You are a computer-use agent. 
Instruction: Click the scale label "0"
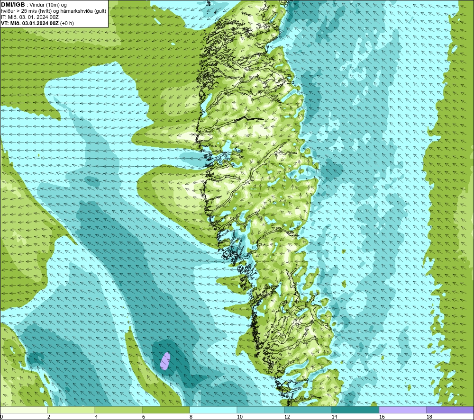coord(1,417)
